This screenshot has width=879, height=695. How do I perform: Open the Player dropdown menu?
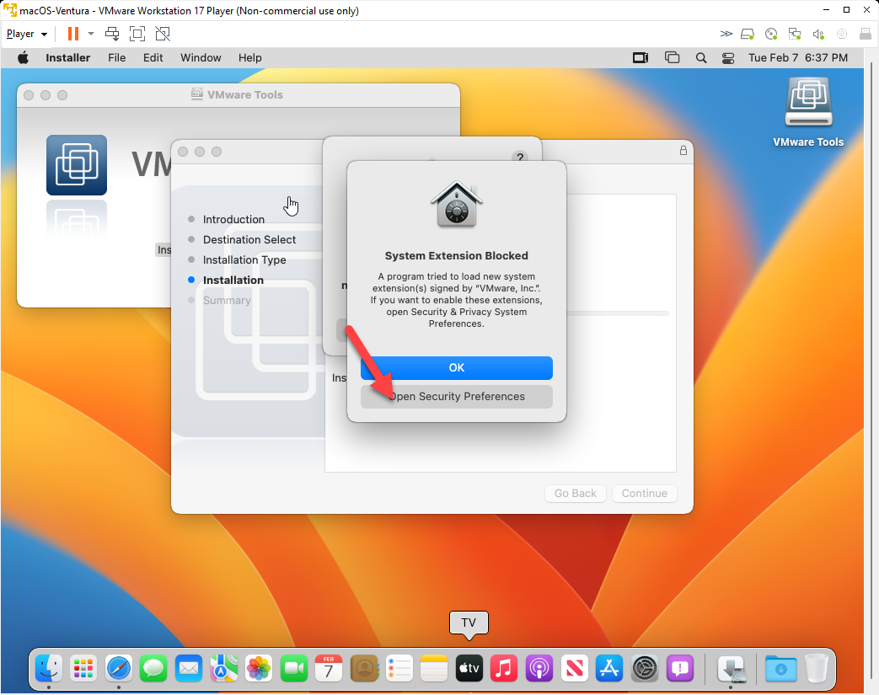[26, 34]
